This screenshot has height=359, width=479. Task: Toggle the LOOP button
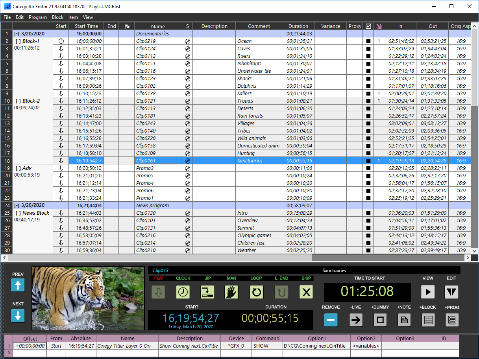256,292
